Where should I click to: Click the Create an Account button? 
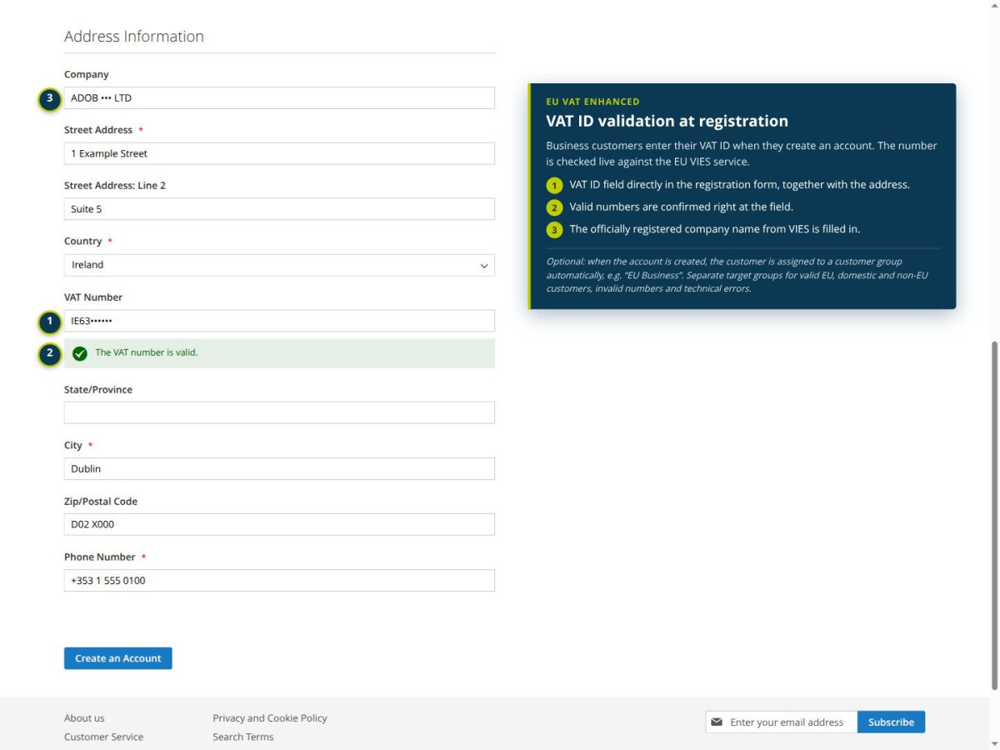(x=118, y=658)
